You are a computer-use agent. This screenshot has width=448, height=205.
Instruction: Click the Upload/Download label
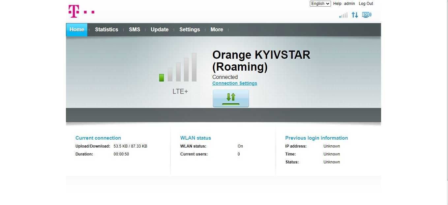coord(93,146)
